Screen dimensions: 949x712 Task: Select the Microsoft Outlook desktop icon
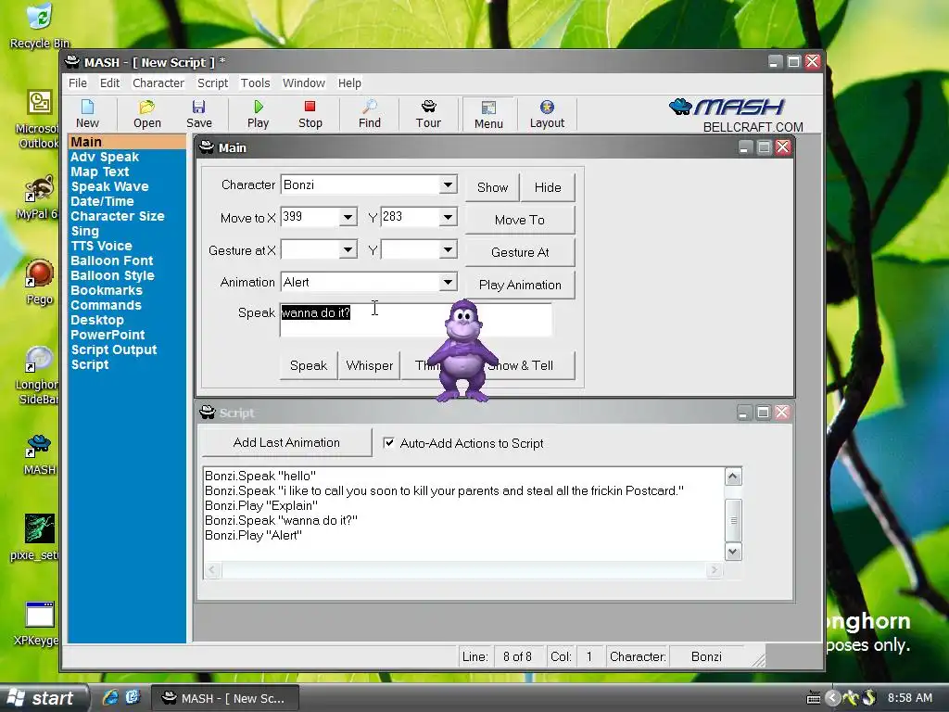point(39,120)
